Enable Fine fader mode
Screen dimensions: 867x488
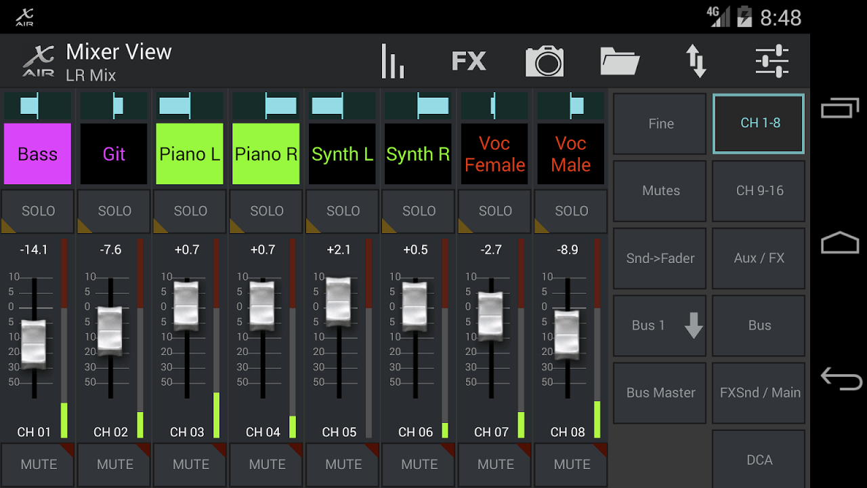tap(659, 123)
